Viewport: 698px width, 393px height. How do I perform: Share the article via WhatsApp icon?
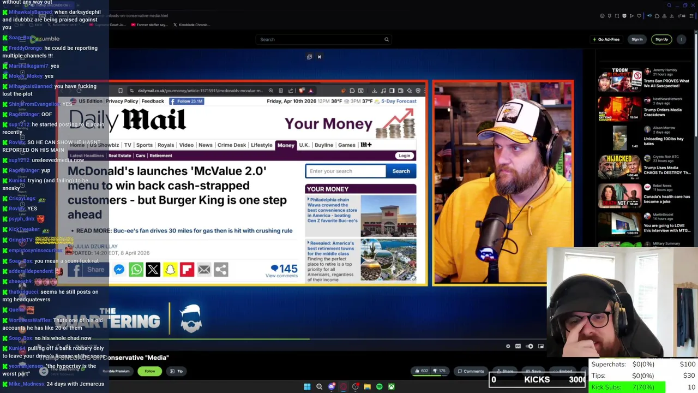point(136,270)
